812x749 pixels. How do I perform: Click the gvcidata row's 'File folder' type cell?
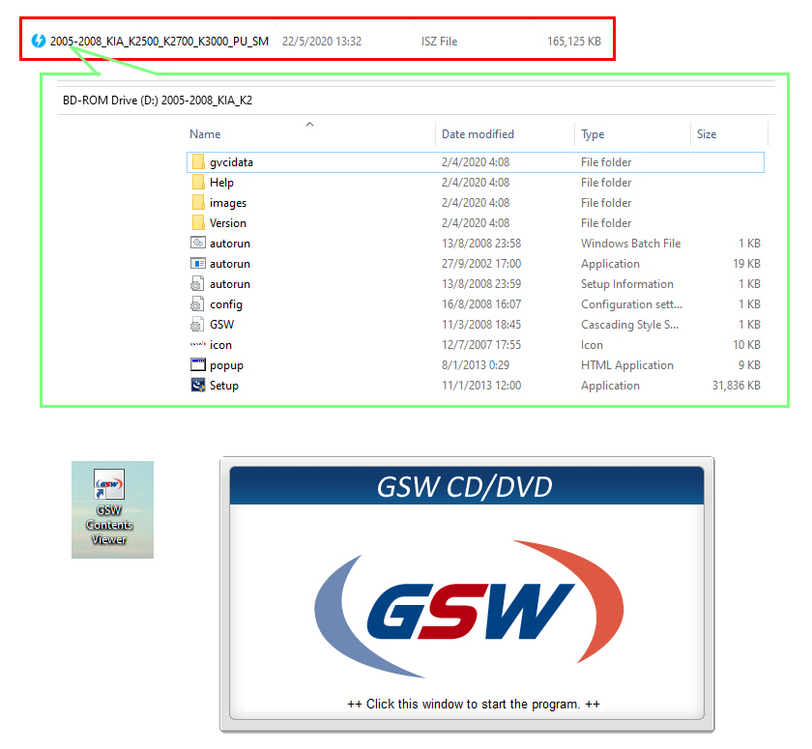point(606,162)
